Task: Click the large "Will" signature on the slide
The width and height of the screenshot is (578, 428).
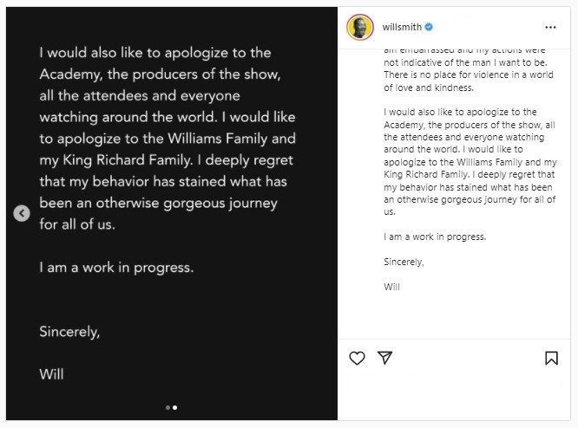Action: (x=51, y=374)
